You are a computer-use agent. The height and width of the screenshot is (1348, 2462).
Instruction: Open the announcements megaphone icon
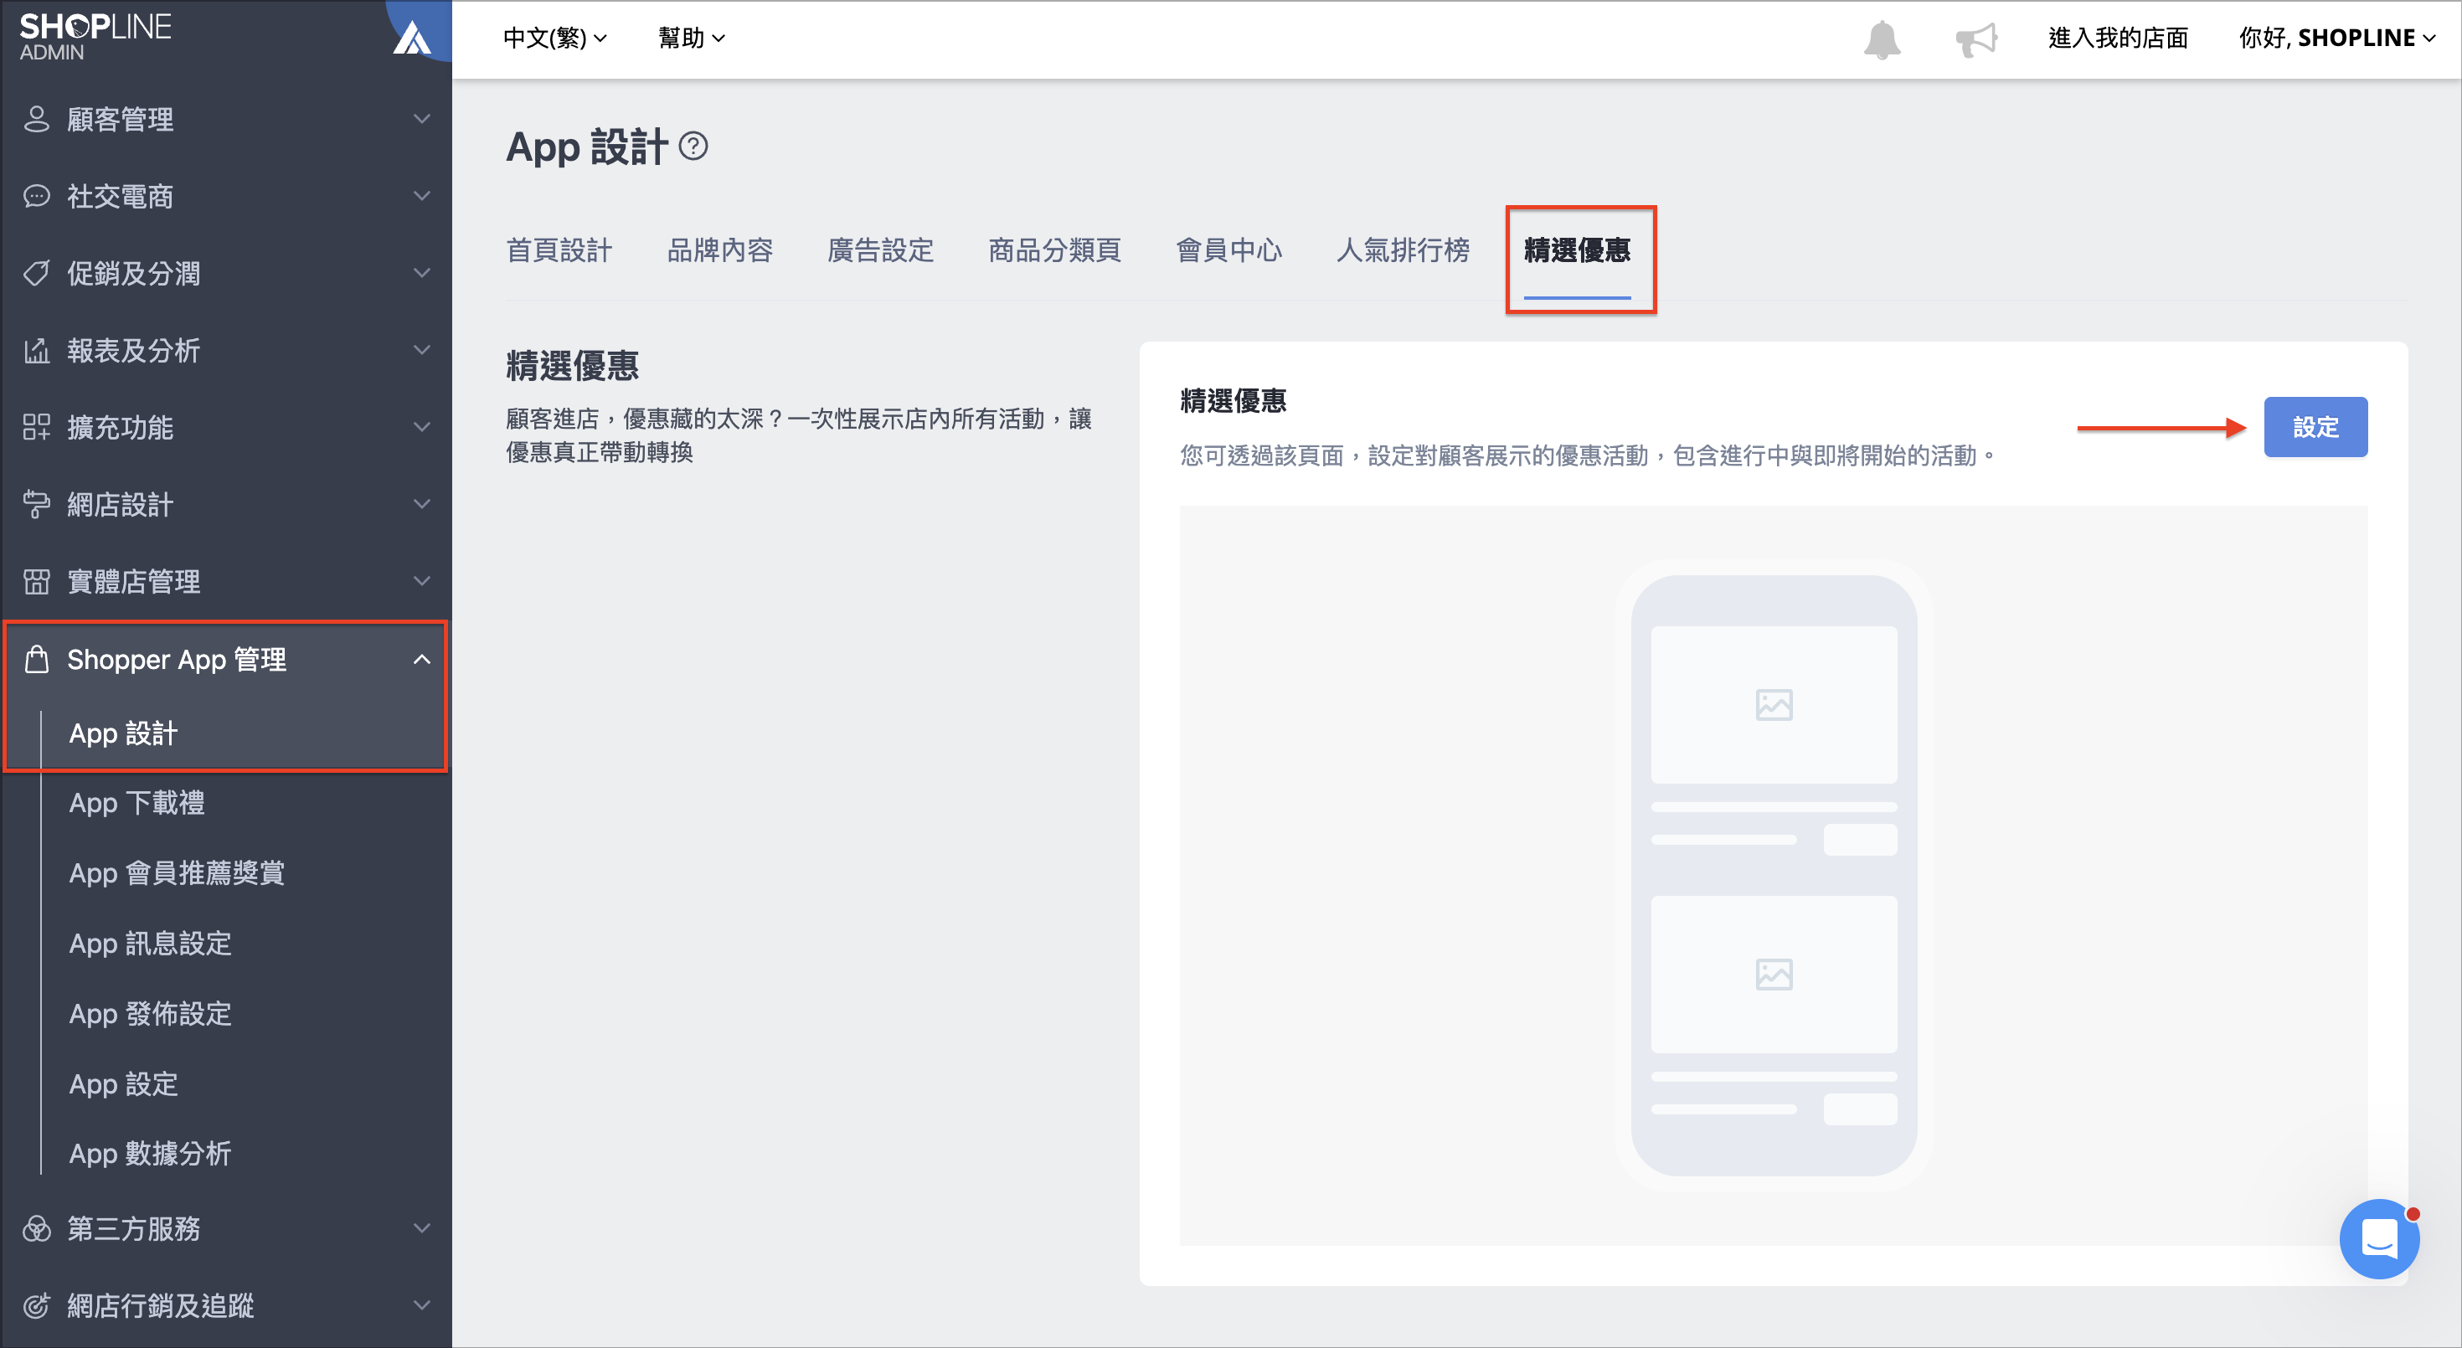[x=1975, y=39]
